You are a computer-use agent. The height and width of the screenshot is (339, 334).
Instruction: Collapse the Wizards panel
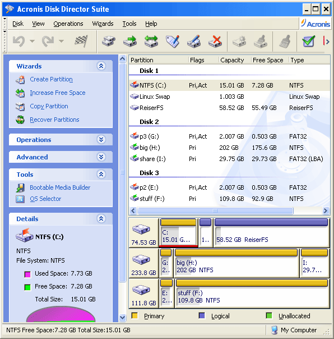(x=101, y=66)
